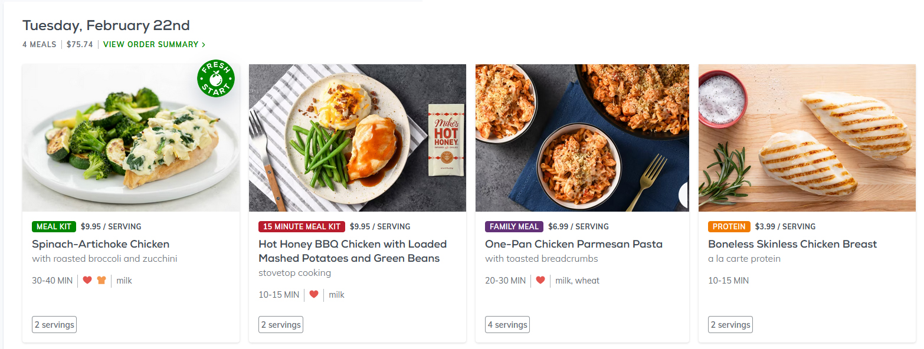
Task: Open 2 servings selector for Hot Honey BBQ Chicken
Action: (281, 325)
